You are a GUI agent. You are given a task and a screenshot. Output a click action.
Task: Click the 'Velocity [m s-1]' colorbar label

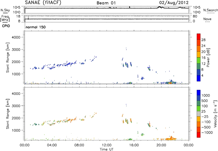coord(215,114)
